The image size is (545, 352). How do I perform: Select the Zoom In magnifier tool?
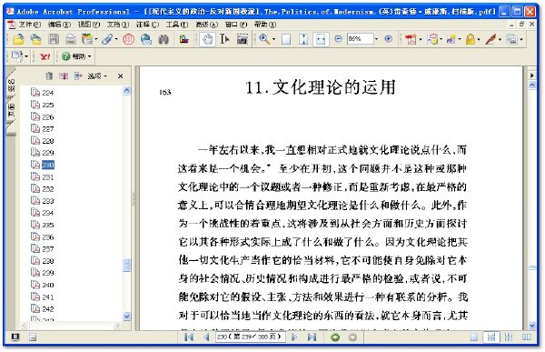tap(264, 39)
